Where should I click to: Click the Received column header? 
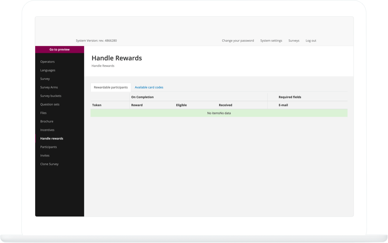coord(226,105)
